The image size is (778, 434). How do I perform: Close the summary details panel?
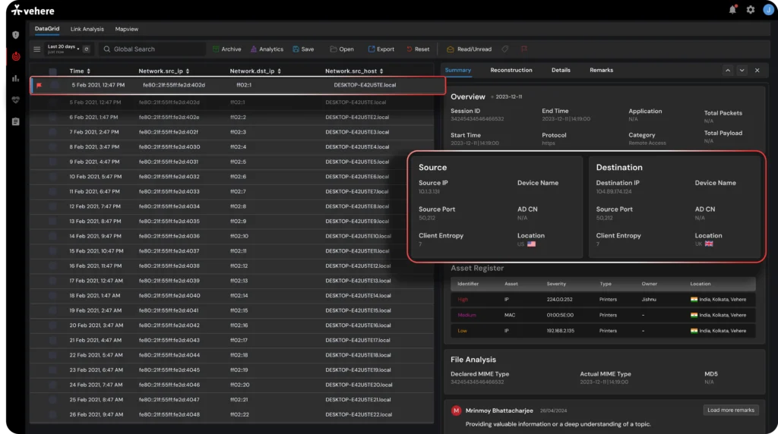coord(757,71)
